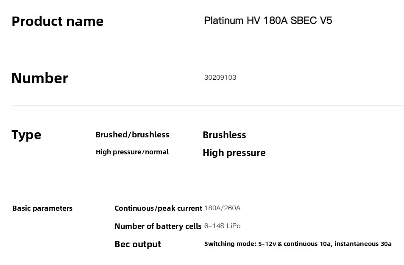The height and width of the screenshot is (265, 404).
Task: Select the Brushless value text
Action: (x=224, y=135)
